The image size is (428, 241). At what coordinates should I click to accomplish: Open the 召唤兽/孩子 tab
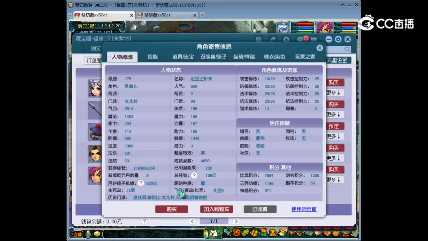[x=214, y=57]
